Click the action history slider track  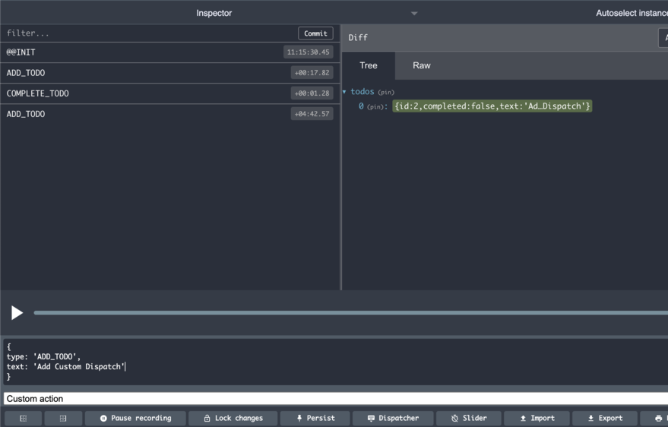(350, 313)
